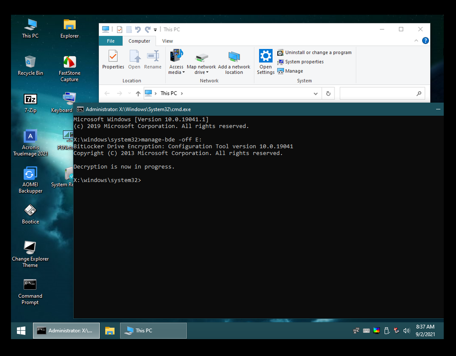Screen dimensions: 456x356
Task: Open the Customize Quick Access Toolbar dropdown
Action: tap(155, 30)
